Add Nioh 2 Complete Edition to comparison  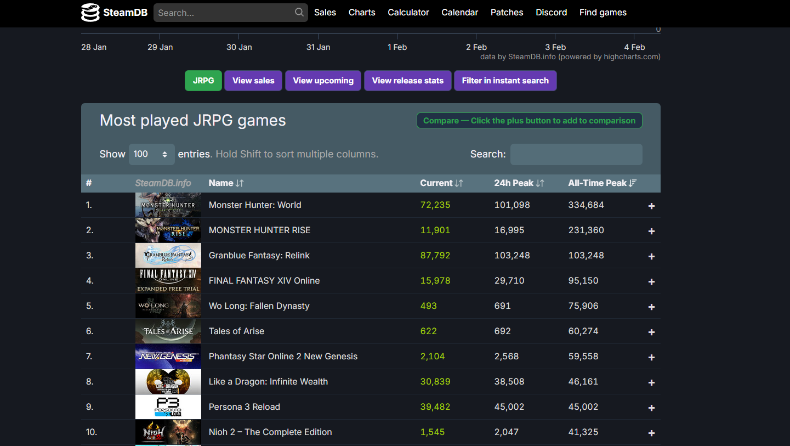pyautogui.click(x=651, y=433)
